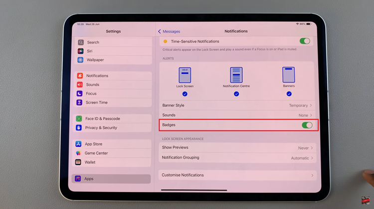The height and width of the screenshot is (209, 374).
Task: Tap the Privacy & Security hand icon
Action: point(79,128)
